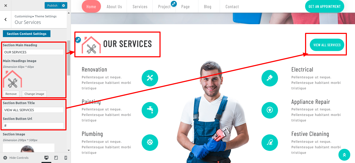The image size is (355, 163).
Task: Go back using the left chevron arrow
Action: pos(6,19)
